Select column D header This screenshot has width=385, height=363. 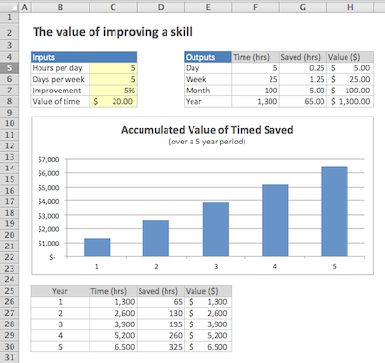click(x=161, y=7)
